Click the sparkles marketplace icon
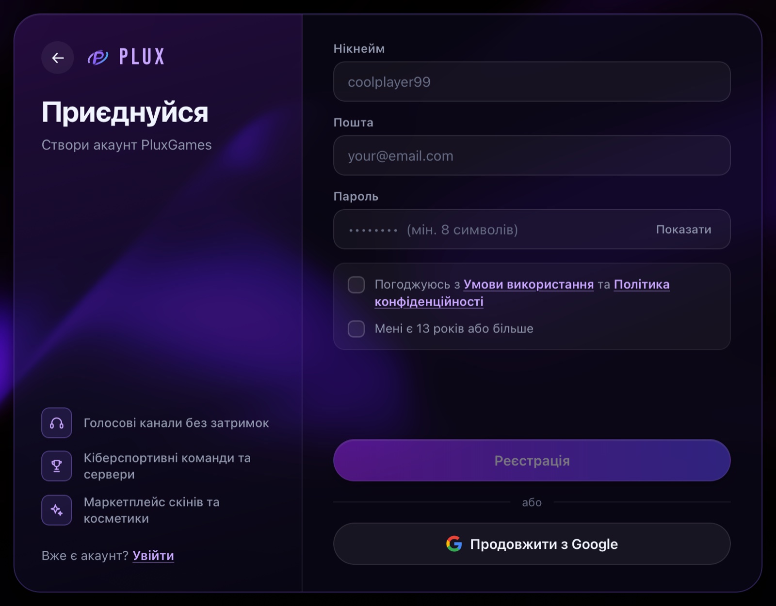 pos(57,510)
